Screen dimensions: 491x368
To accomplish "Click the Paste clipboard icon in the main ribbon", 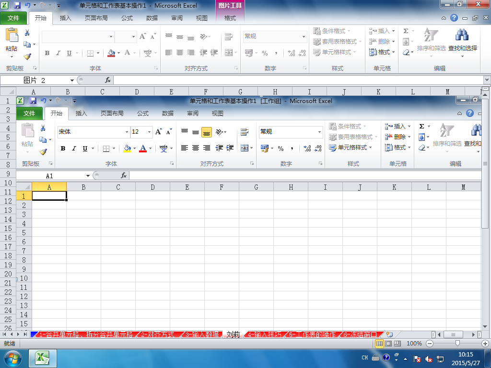I will coord(12,35).
